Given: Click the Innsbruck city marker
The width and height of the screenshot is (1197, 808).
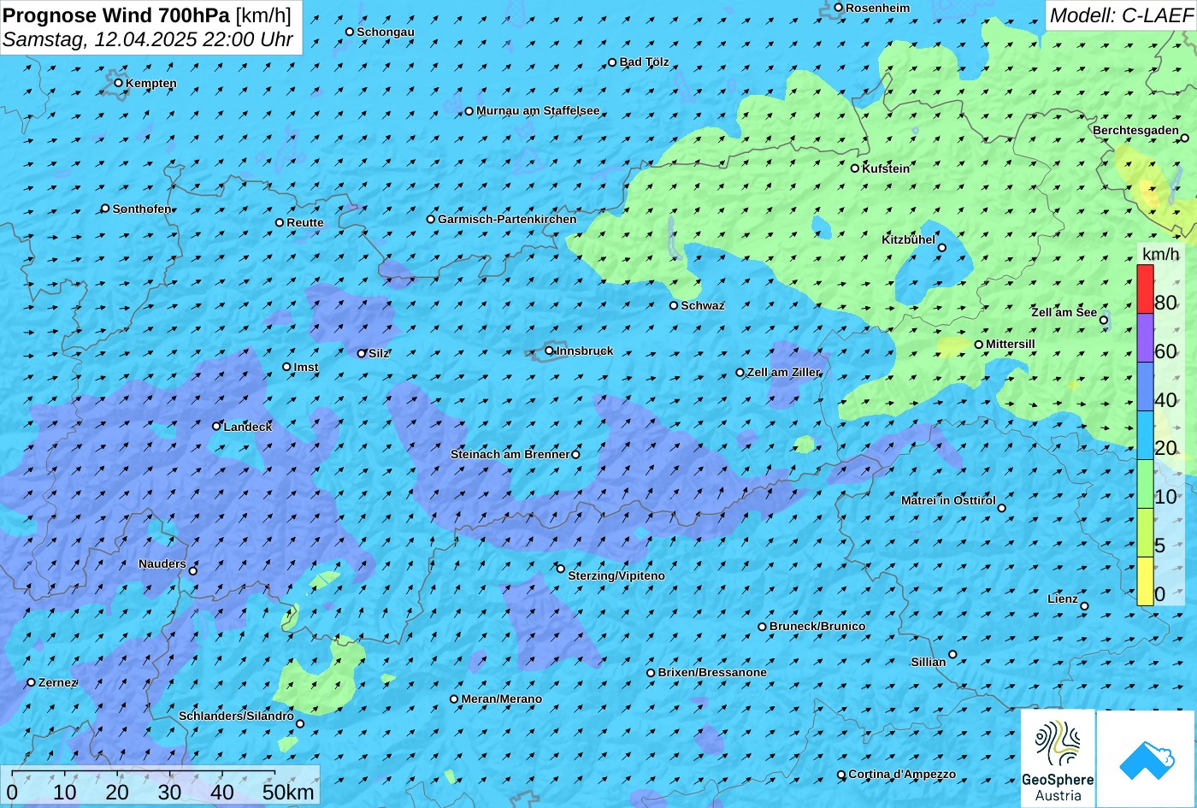Looking at the screenshot, I should [549, 351].
